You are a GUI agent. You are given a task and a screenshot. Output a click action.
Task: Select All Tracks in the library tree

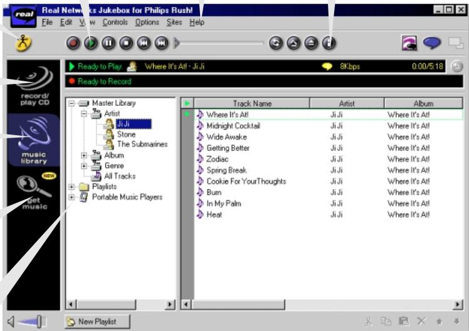coord(120,176)
